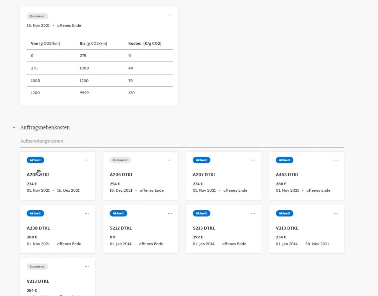The width and height of the screenshot is (378, 296).
Task: Open options menu for S212 DTKL card
Action: coord(170,213)
